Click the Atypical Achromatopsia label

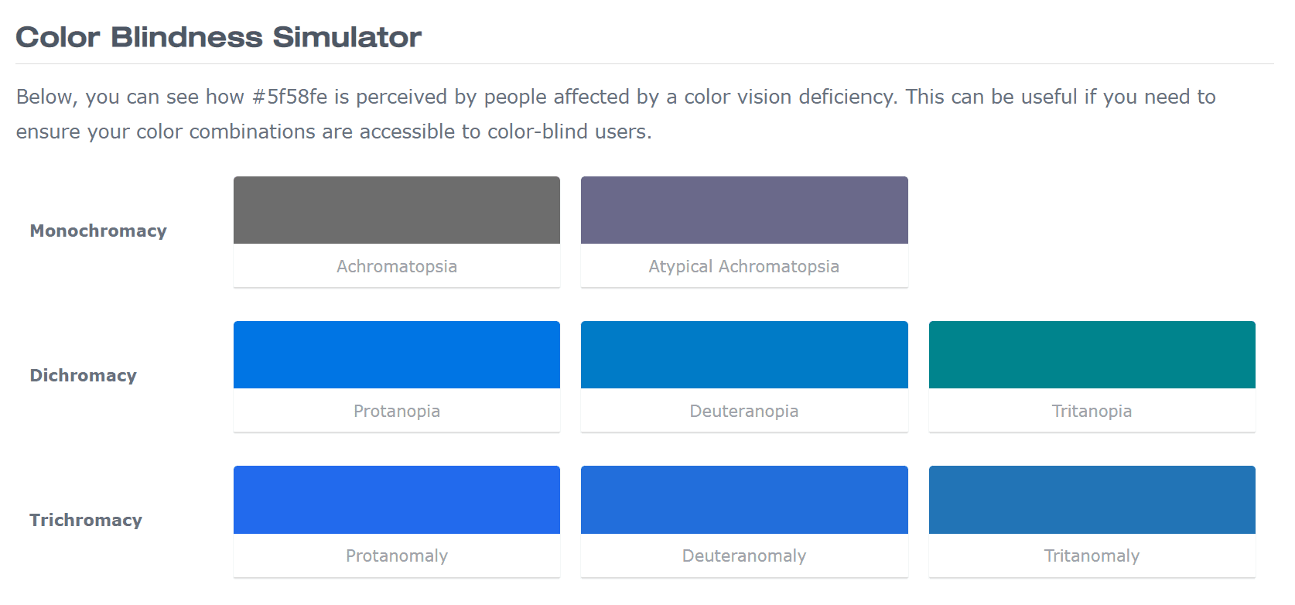pyautogui.click(x=744, y=266)
